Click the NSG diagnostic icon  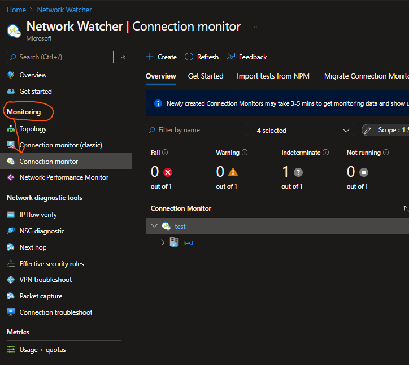[x=11, y=231]
